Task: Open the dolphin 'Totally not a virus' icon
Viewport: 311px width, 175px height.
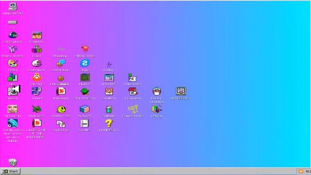Action: [x=13, y=123]
